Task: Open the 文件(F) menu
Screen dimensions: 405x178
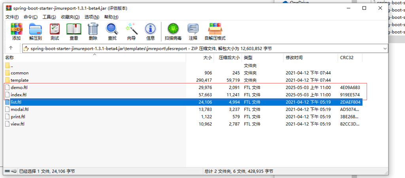Action: click(x=12, y=17)
